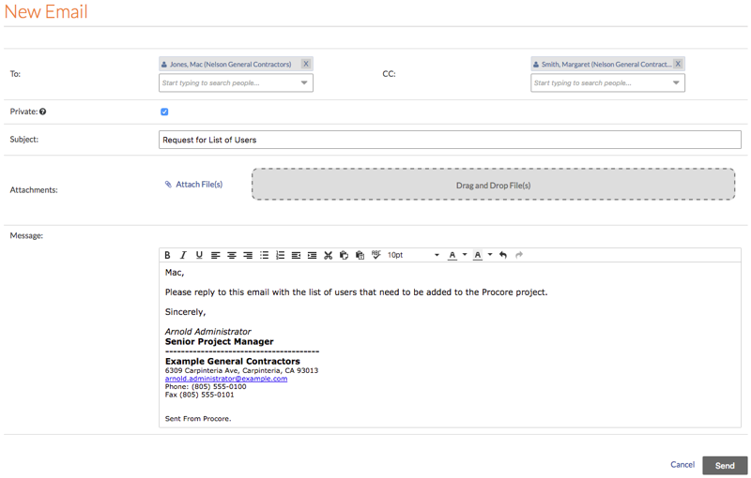Remove Smith, Margaret from CC recipients

click(678, 65)
